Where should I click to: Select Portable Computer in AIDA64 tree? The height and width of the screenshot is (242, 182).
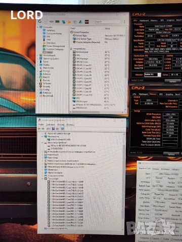pos(55,49)
